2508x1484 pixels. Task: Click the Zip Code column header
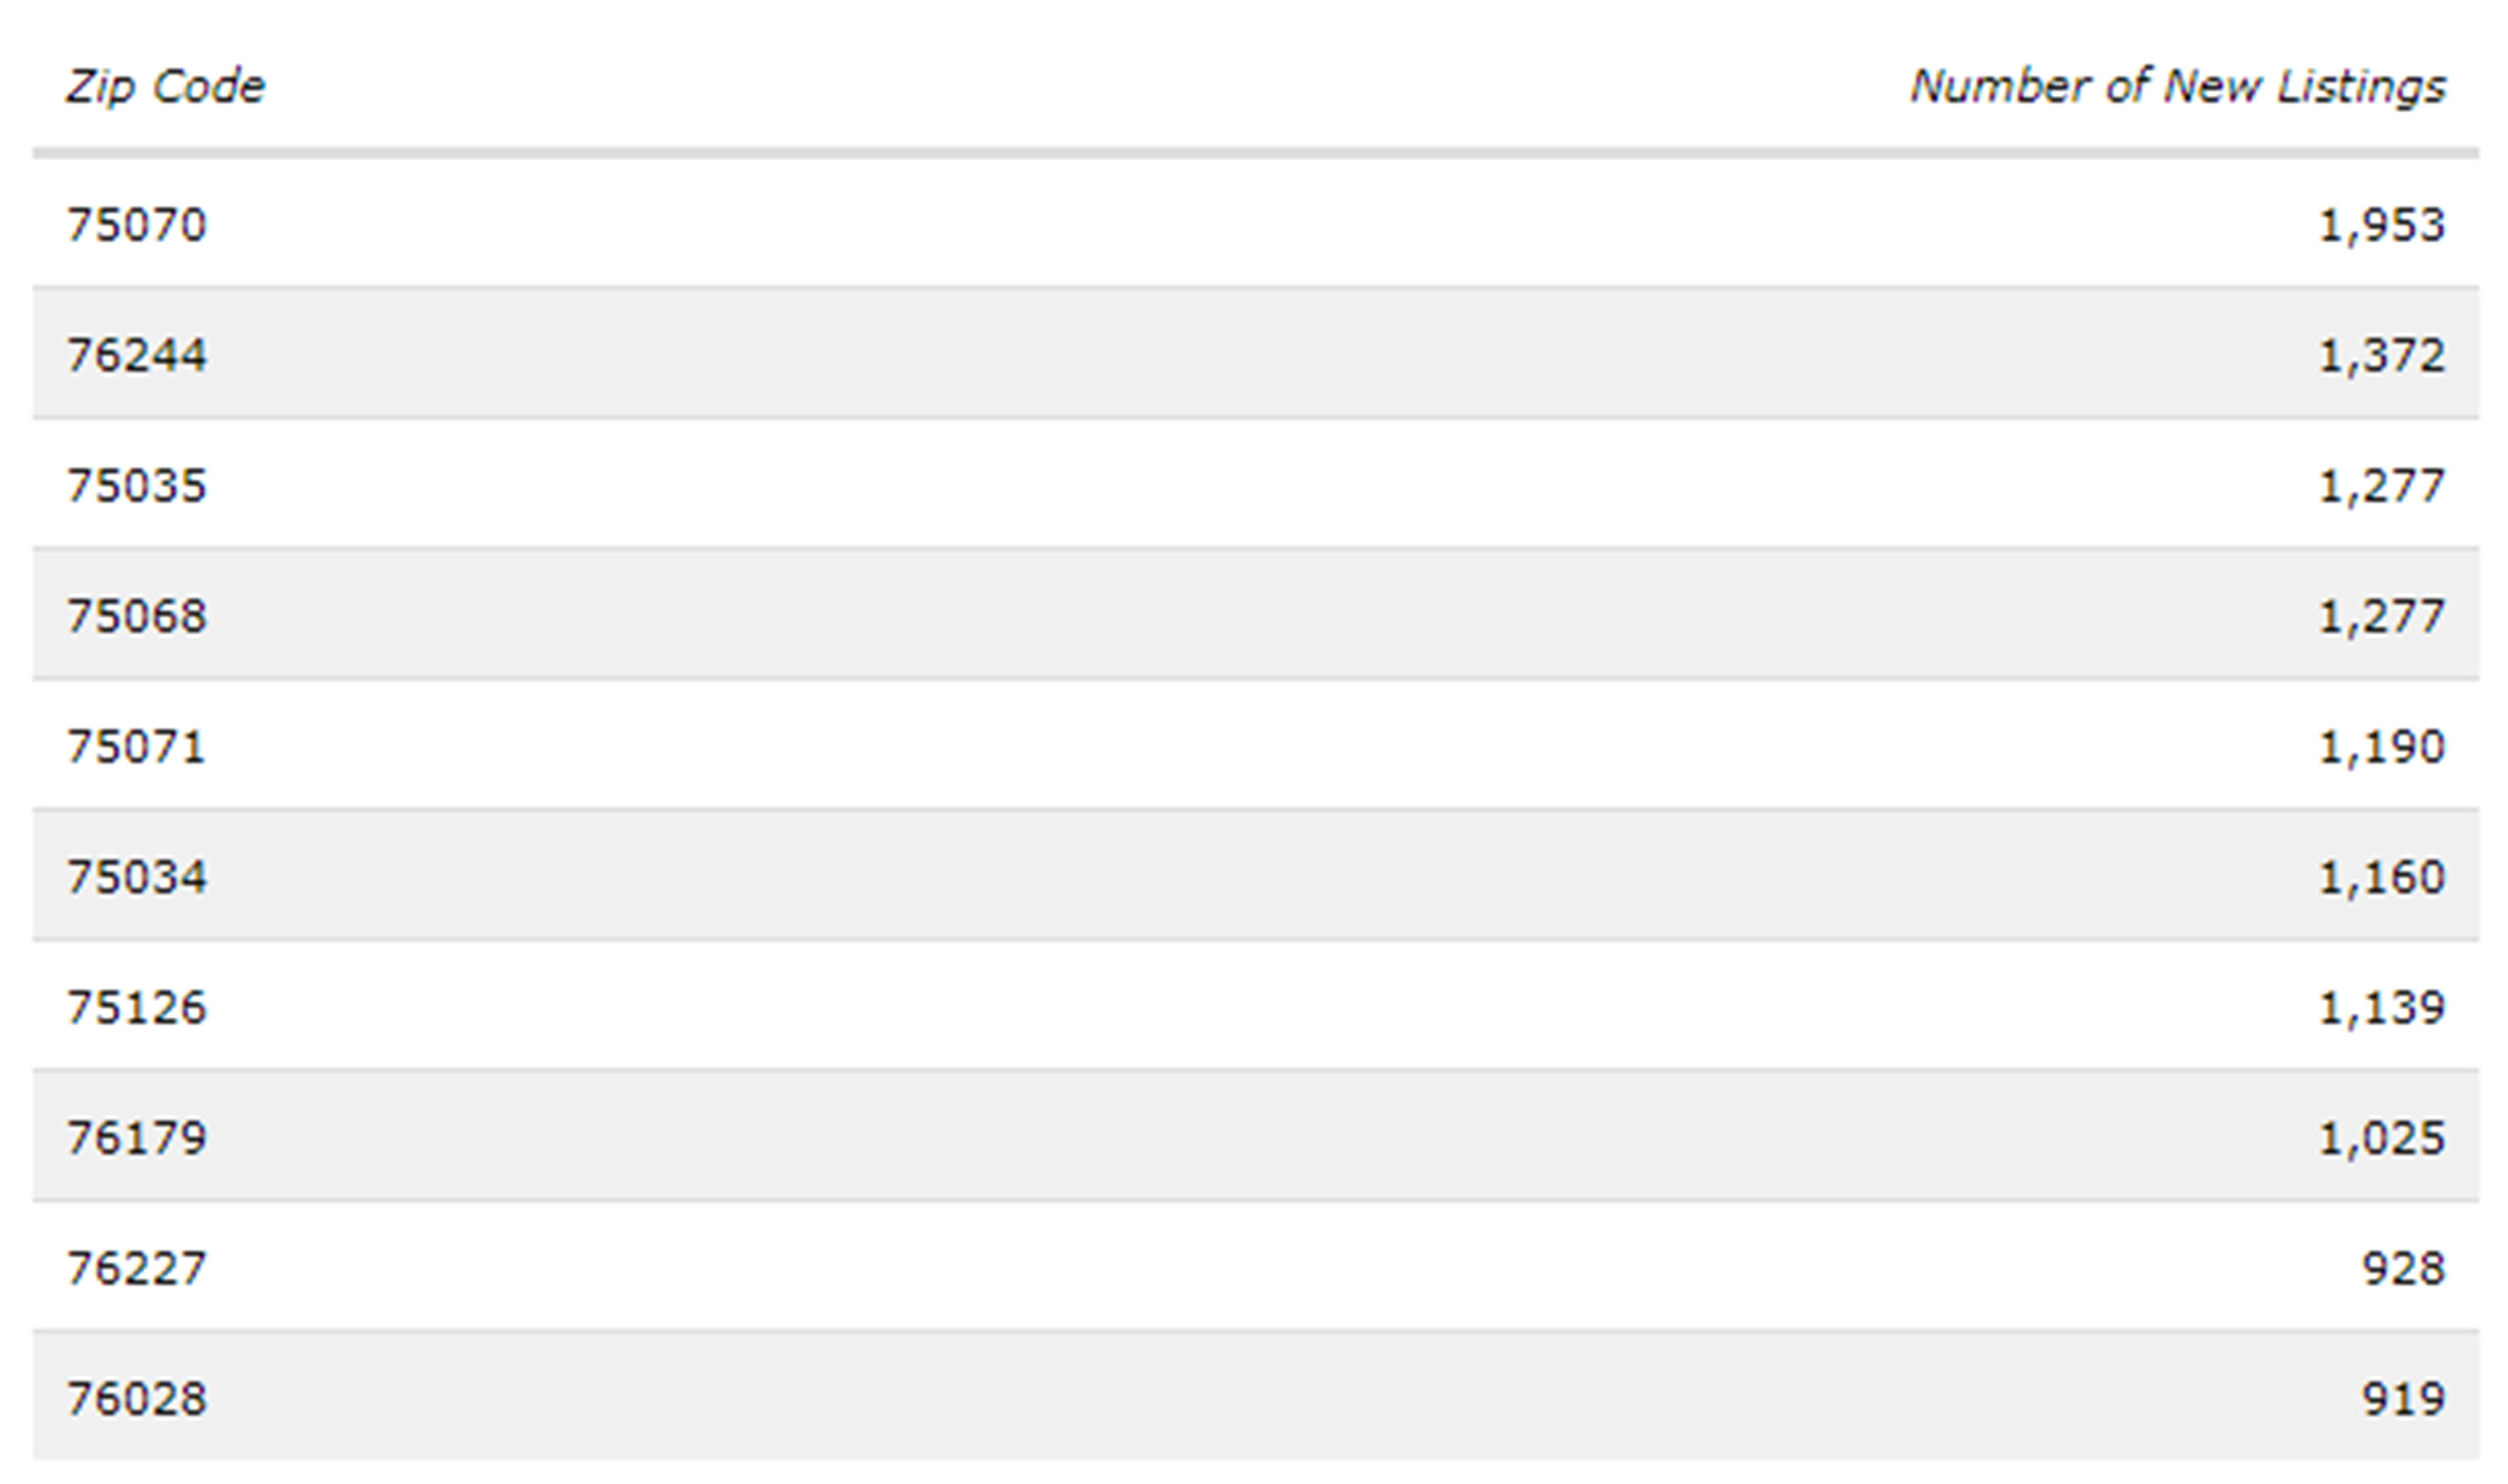click(x=166, y=87)
